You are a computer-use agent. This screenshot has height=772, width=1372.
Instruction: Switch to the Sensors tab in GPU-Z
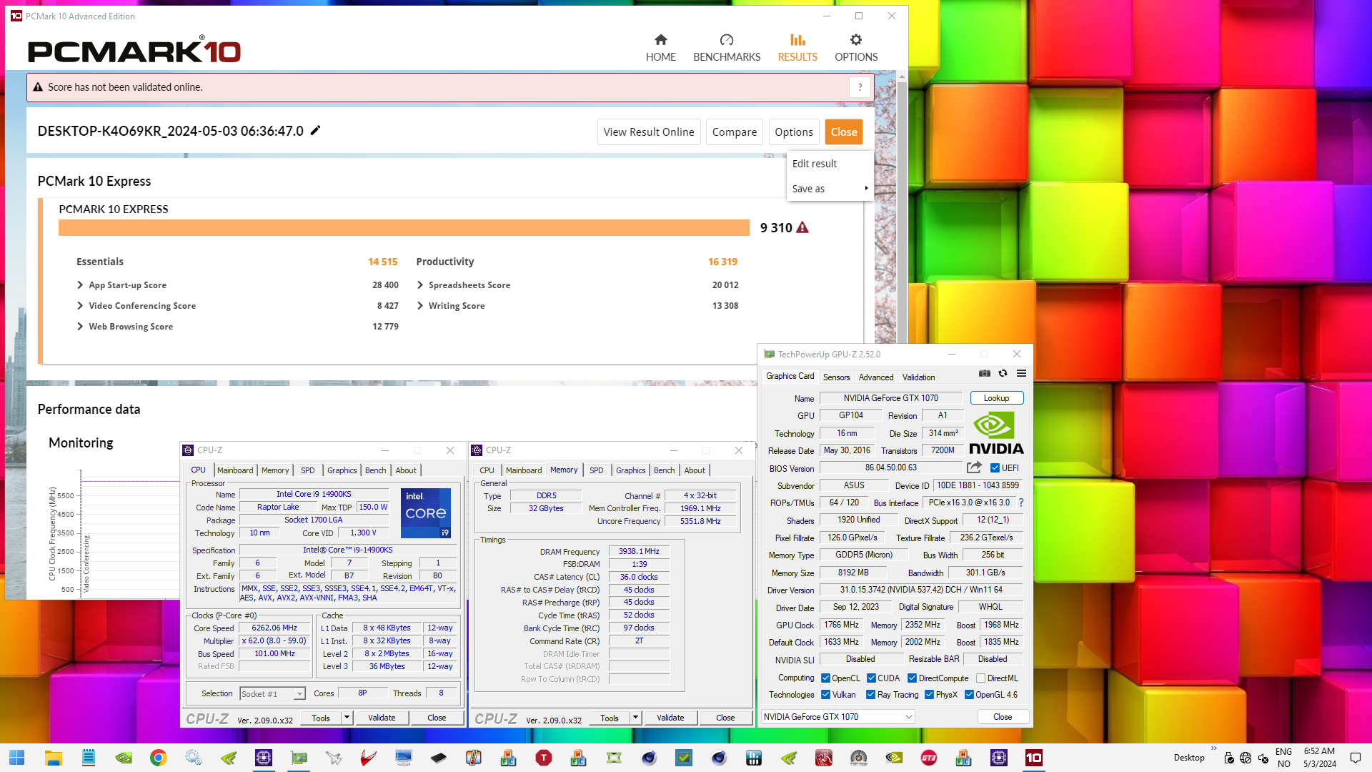(836, 377)
